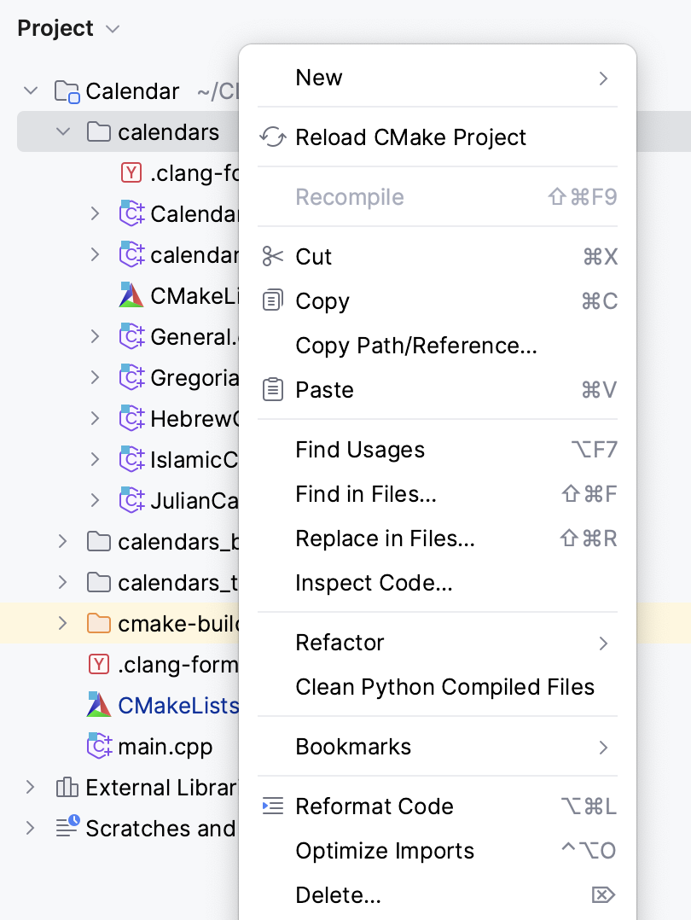691x920 pixels.
Task: Select the Calendar project root item
Action: tap(131, 90)
